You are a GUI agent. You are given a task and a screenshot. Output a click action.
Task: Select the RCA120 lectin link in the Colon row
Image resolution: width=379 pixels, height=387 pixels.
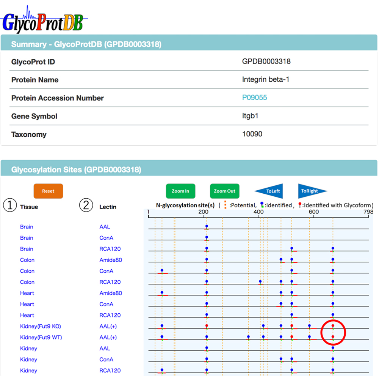pos(110,282)
